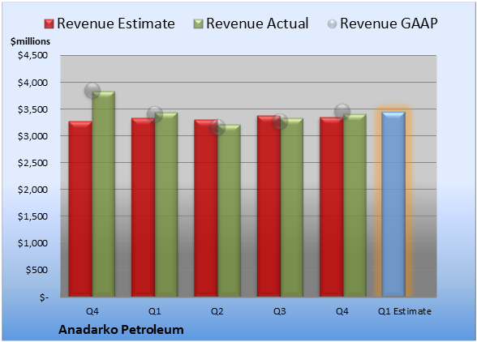Select the red Revenue Estimate bar for Q2
The height and width of the screenshot is (342, 477).
(x=206, y=208)
